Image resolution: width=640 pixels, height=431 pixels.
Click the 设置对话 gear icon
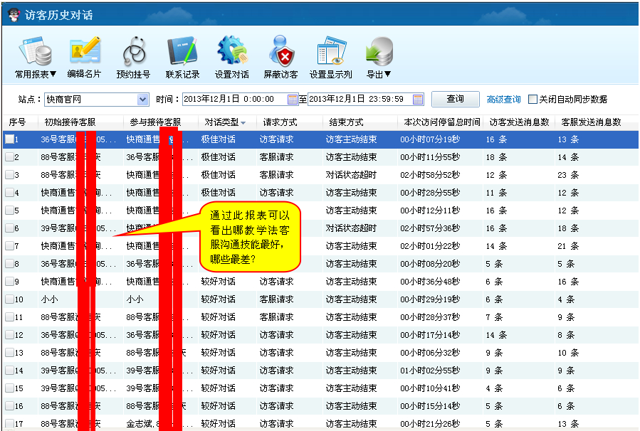click(231, 53)
